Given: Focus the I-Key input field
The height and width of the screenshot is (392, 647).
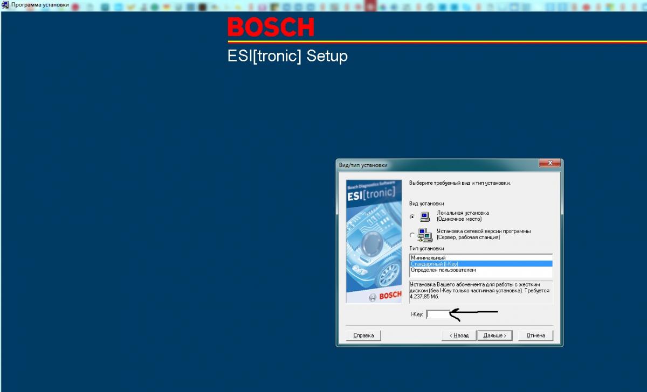Looking at the screenshot, I should point(438,314).
